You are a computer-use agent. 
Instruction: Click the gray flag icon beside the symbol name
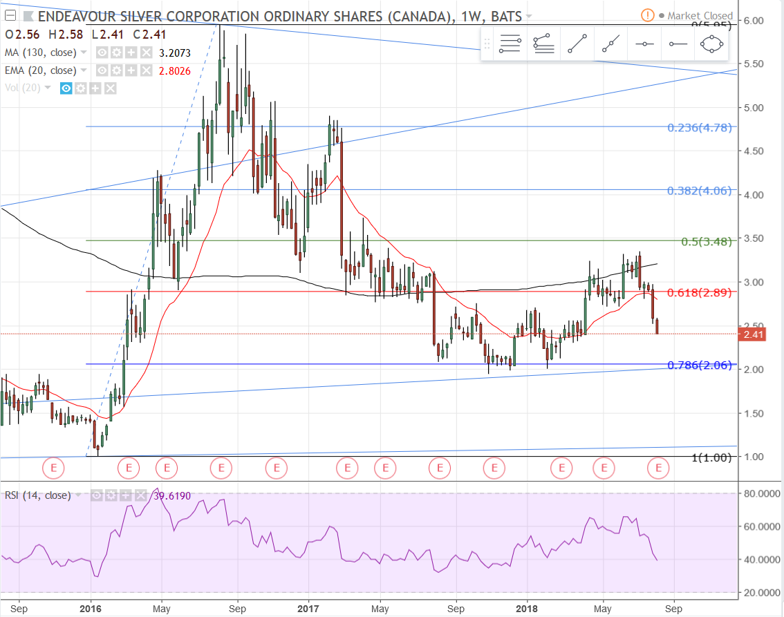point(28,17)
